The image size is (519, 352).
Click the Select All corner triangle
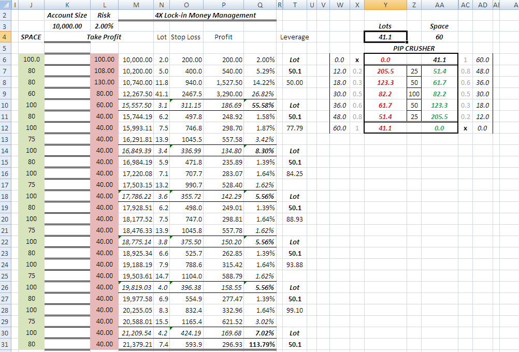click(x=6, y=5)
